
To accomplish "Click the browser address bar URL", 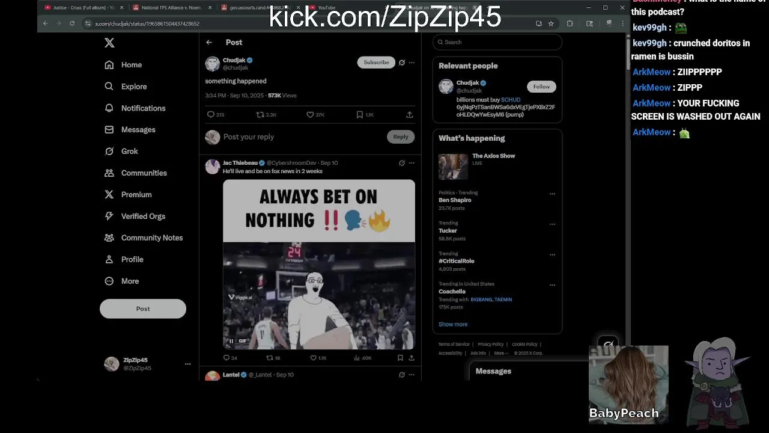I will pos(147,23).
